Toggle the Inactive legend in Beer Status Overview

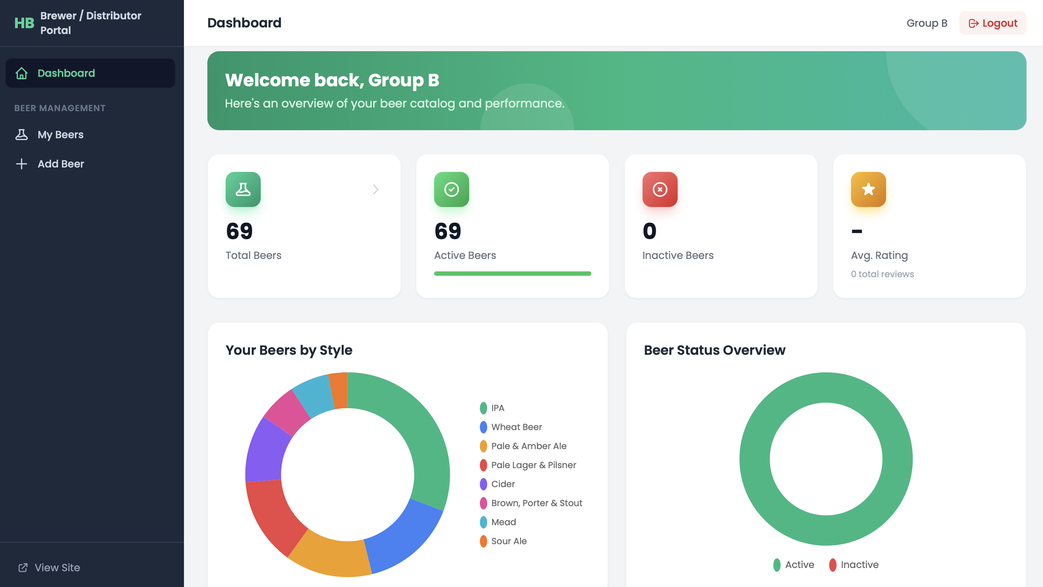point(854,565)
